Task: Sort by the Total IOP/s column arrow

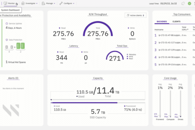Action: coord(188,29)
